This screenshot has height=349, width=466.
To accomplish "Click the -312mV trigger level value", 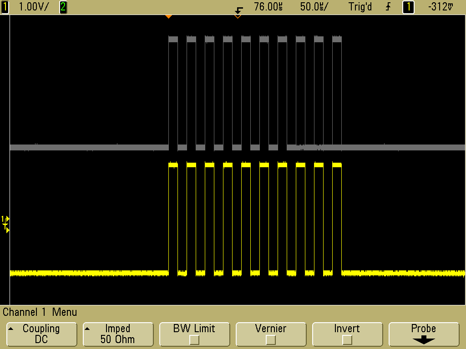I will click(x=441, y=7).
